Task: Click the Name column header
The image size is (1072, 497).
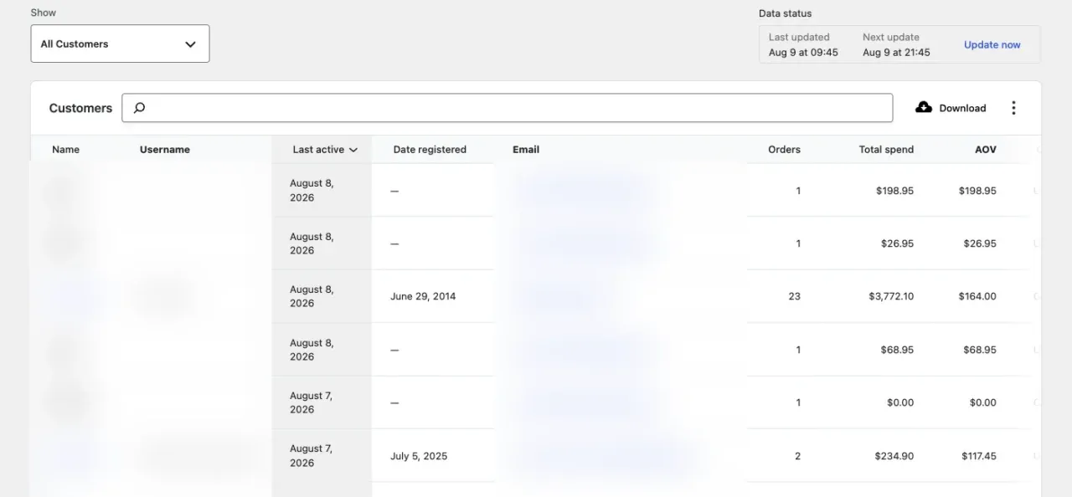Action: (x=65, y=150)
